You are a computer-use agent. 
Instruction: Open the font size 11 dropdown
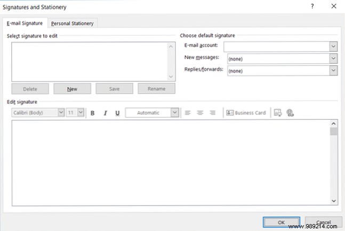81,112
